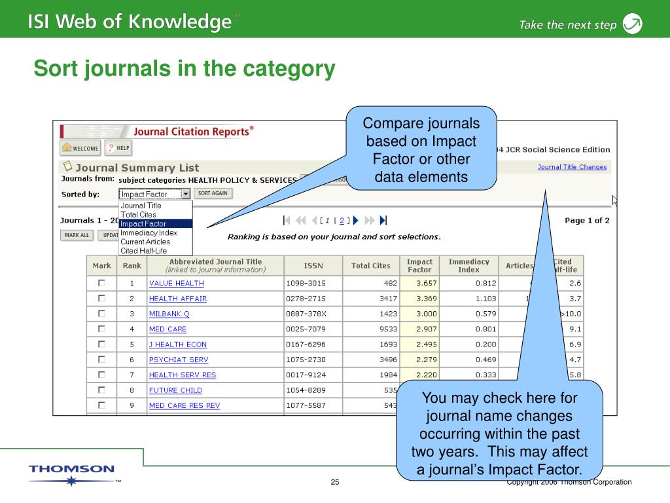Click the Take the next step arrow logo

[633, 24]
